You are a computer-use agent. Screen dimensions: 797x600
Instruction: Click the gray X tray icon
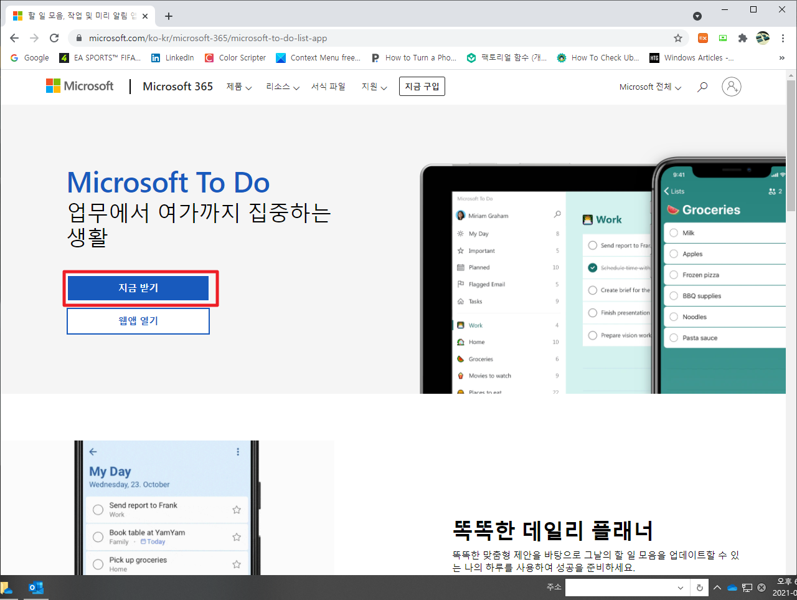[x=762, y=588]
